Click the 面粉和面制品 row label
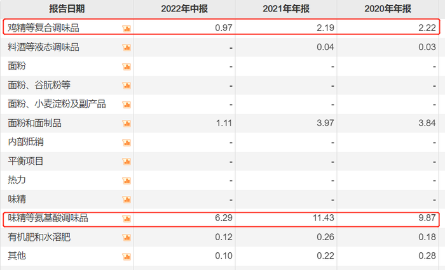Image resolution: width=445 pixels, height=270 pixels. click(x=34, y=123)
